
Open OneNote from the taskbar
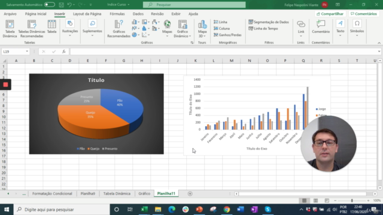tap(254, 210)
